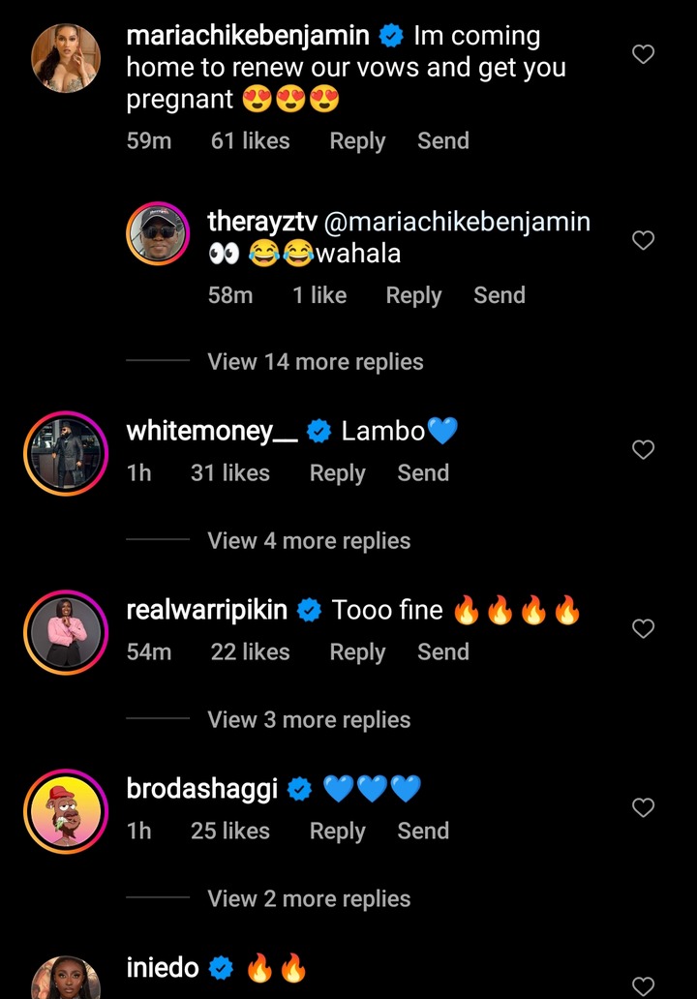The width and height of the screenshot is (697, 999).
Task: Tap realwarripikin's profile picture
Action: [x=66, y=631]
